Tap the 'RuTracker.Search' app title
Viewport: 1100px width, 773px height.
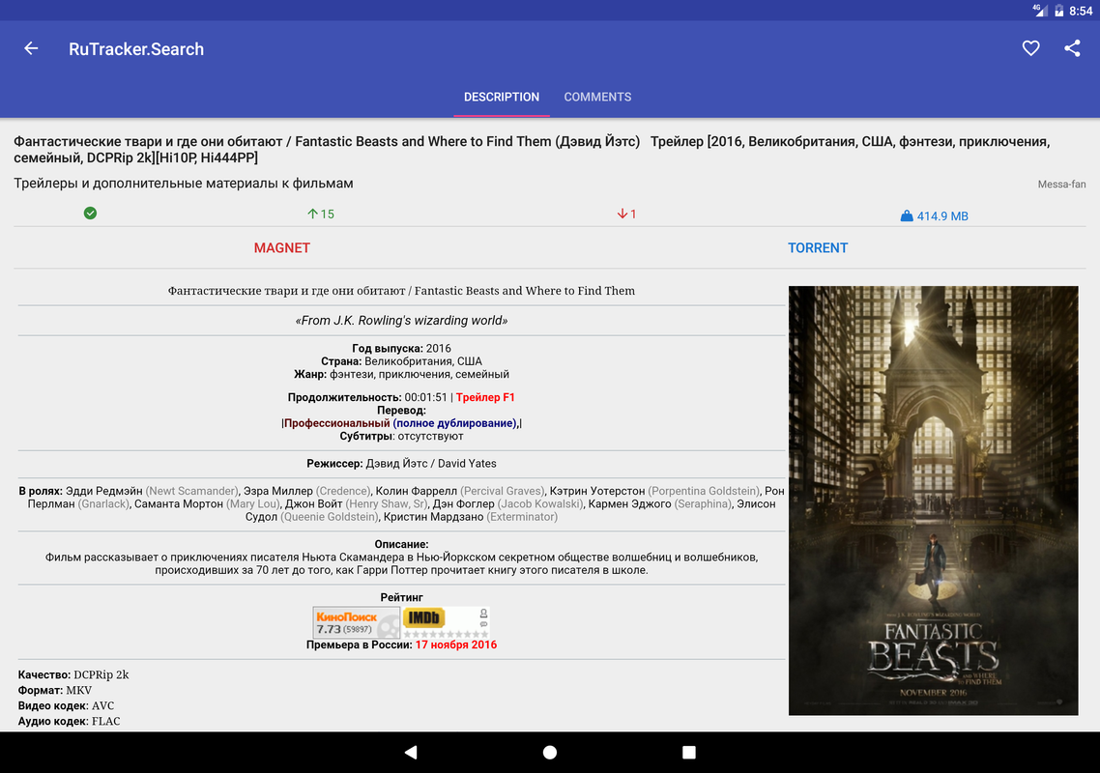136,49
